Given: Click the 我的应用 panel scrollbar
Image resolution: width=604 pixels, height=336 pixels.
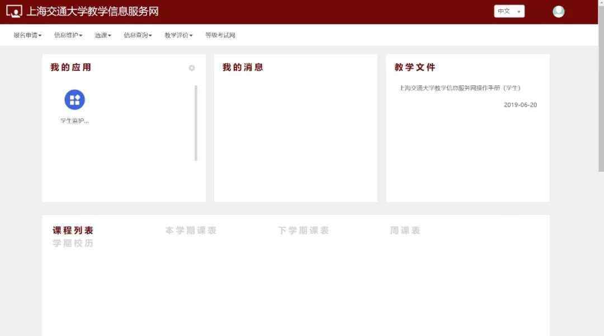Looking at the screenshot, I should [196, 123].
